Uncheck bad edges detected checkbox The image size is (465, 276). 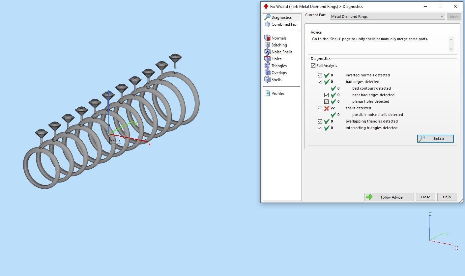(x=320, y=82)
